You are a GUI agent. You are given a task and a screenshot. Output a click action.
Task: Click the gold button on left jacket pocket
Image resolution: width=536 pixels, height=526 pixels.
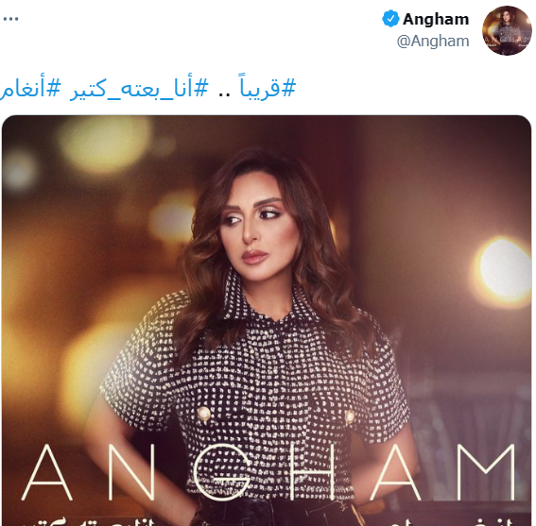coord(204,414)
